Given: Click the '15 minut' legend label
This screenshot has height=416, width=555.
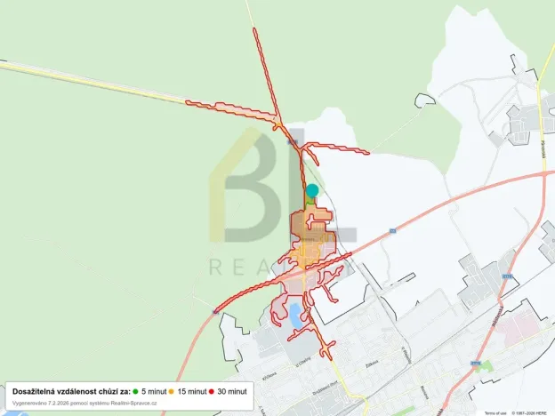Looking at the screenshot, I should [192, 392].
